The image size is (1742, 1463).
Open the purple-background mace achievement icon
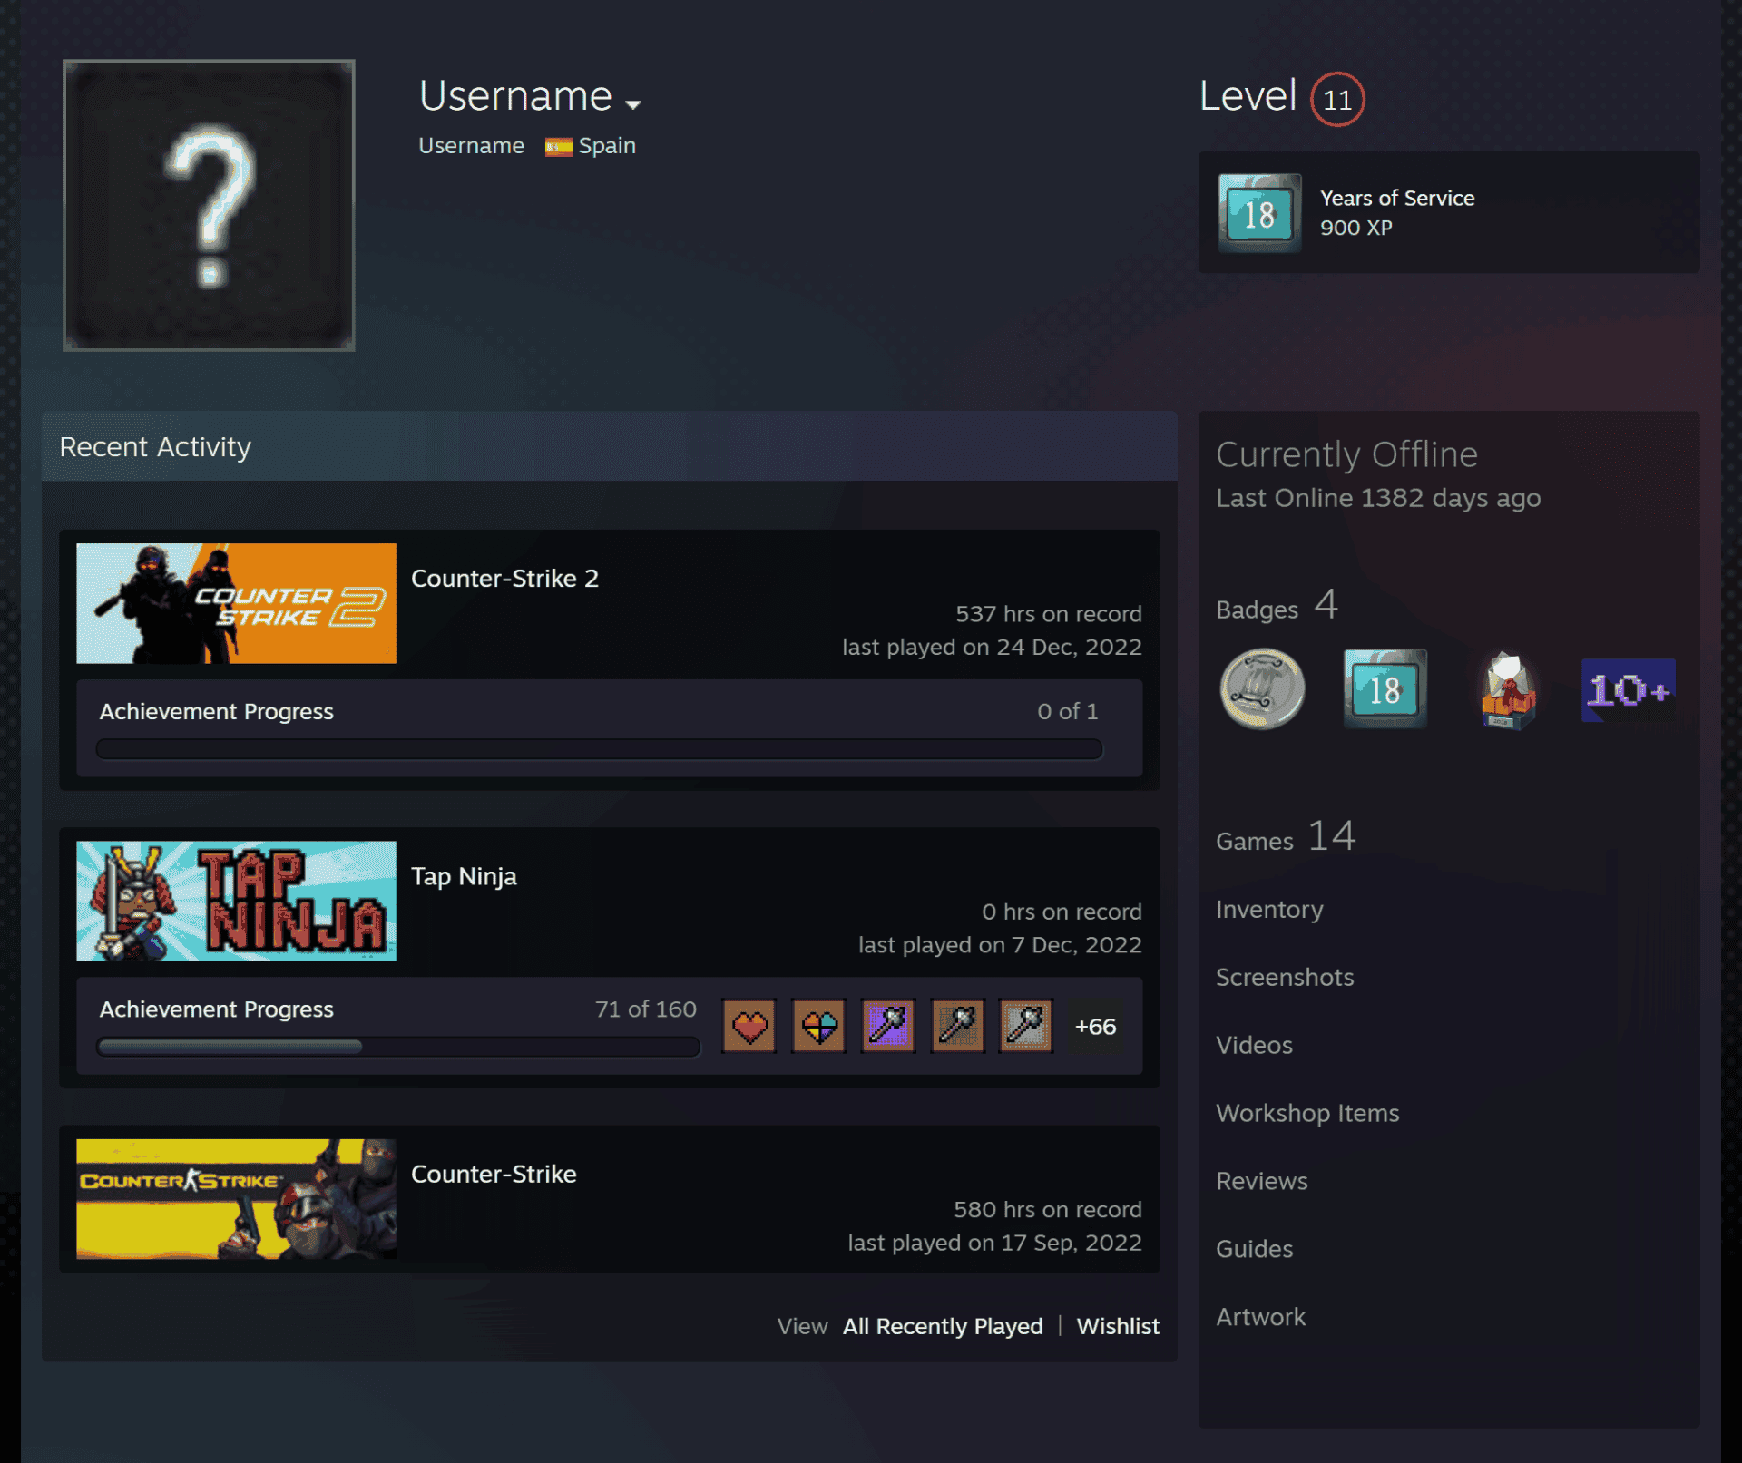(888, 1027)
